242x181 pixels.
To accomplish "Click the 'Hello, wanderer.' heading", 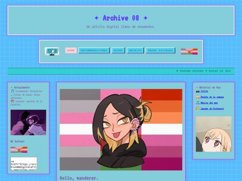I will click(x=79, y=178).
